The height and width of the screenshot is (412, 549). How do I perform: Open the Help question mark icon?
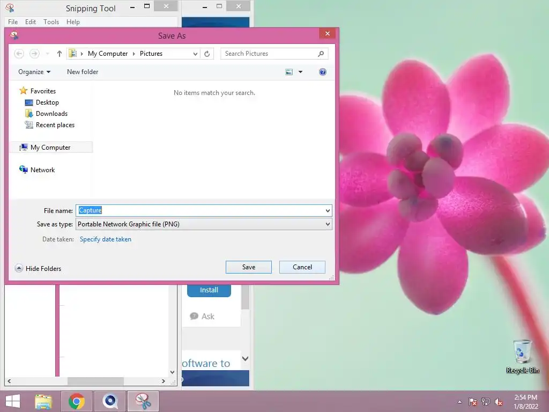[x=322, y=72]
